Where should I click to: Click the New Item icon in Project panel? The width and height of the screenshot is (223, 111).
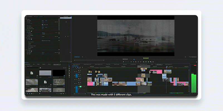pos(63,94)
